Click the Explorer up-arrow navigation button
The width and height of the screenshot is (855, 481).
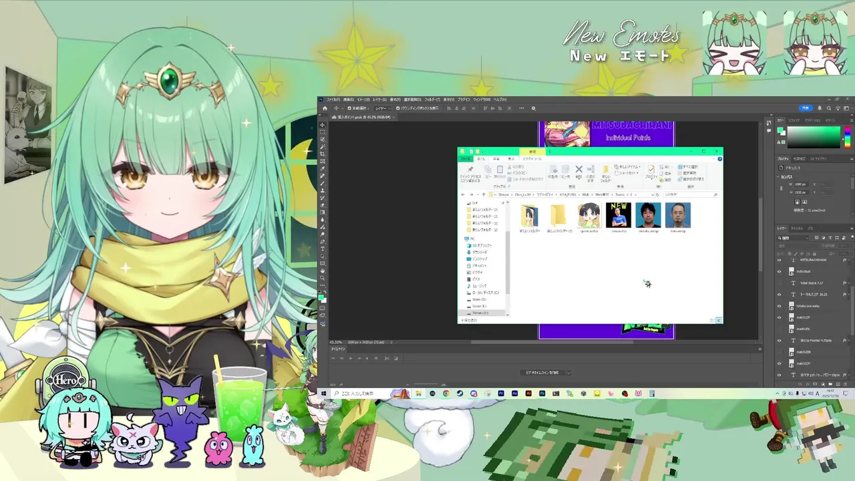[x=484, y=194]
